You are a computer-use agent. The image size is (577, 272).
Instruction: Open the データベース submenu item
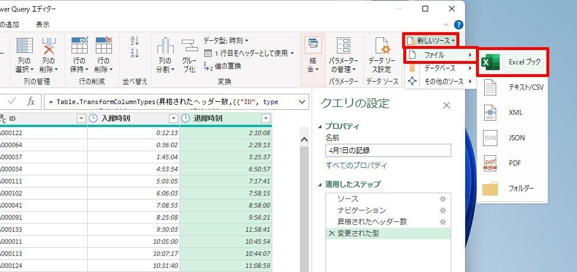coord(440,68)
